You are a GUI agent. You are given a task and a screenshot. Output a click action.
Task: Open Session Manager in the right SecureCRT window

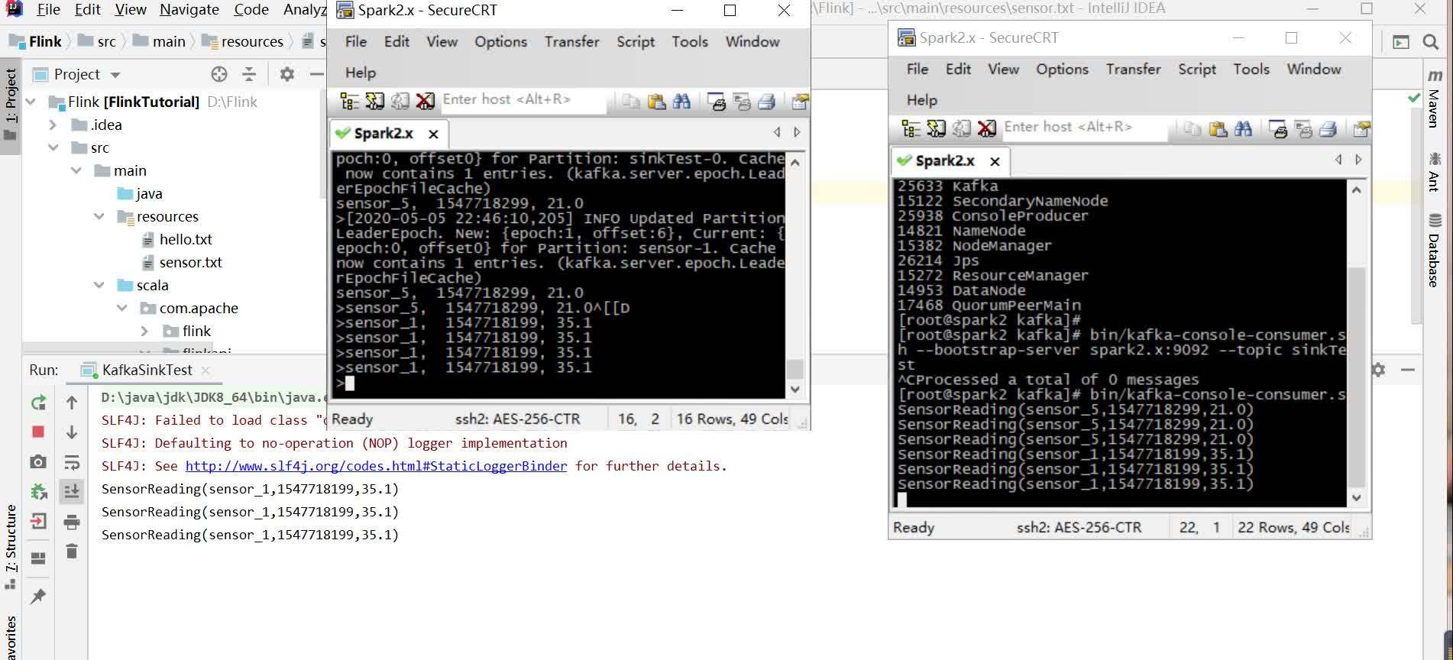coord(911,128)
